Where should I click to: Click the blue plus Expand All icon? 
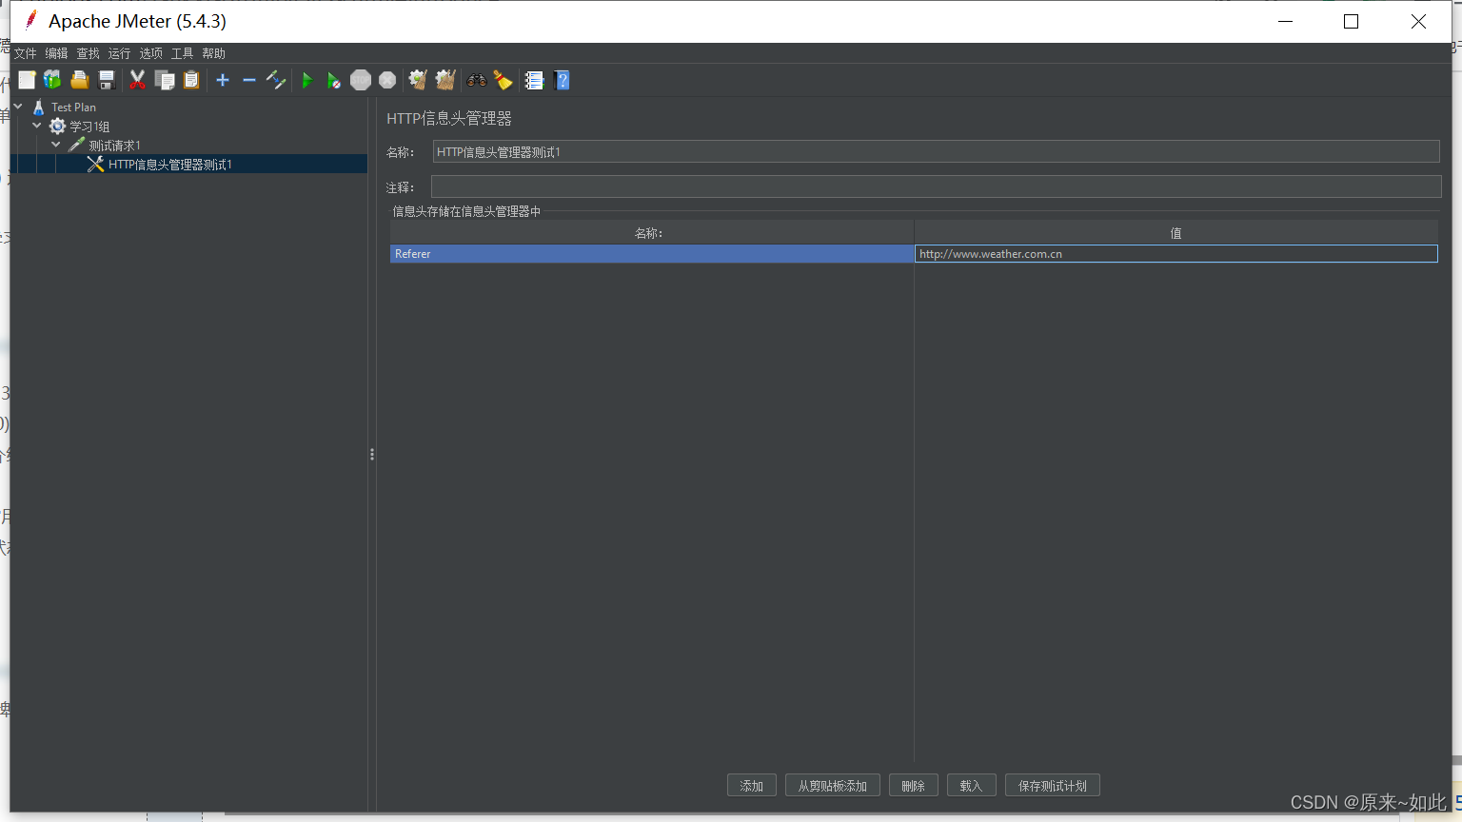[223, 80]
